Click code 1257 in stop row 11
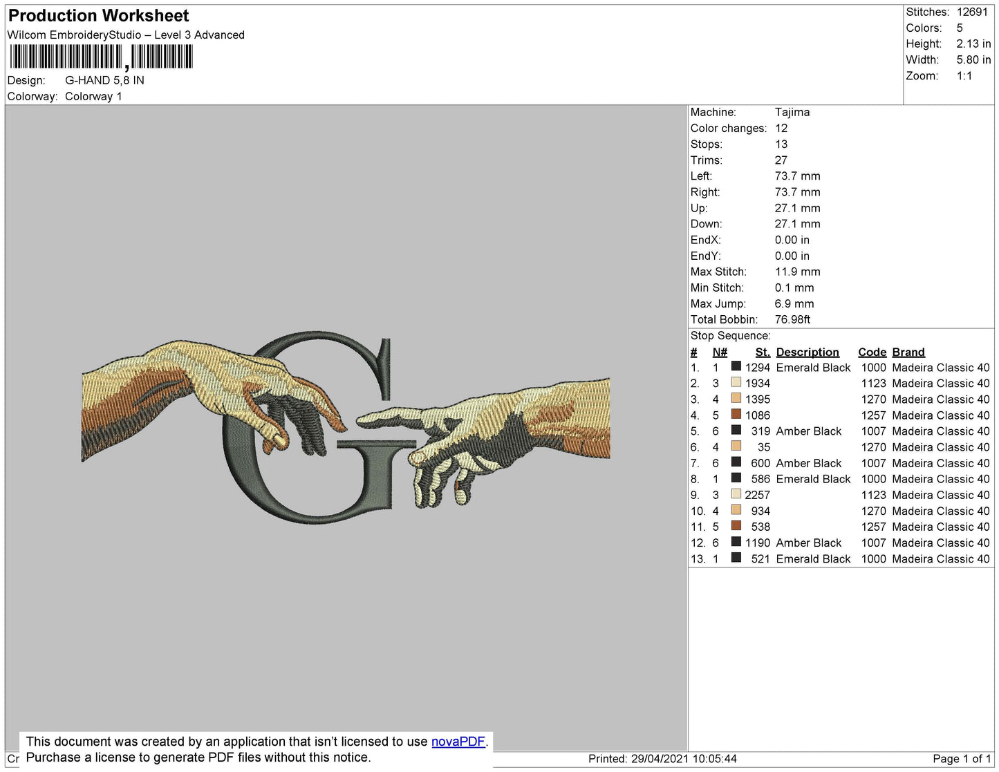 (874, 527)
